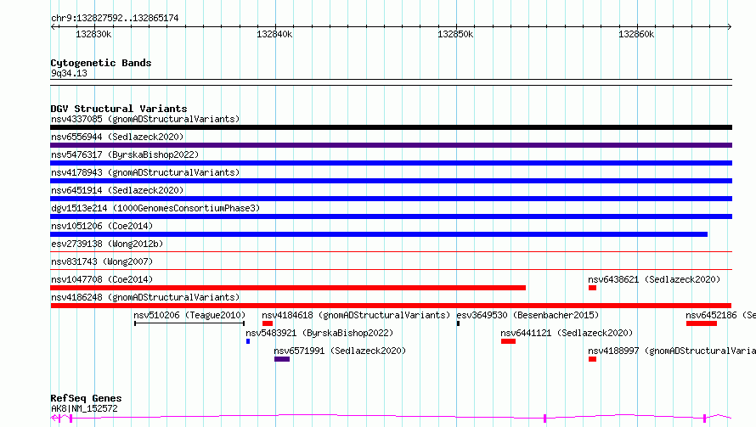The height and width of the screenshot is (427, 756).
Task: Click the 132830k ruler label
Action: [x=93, y=34]
